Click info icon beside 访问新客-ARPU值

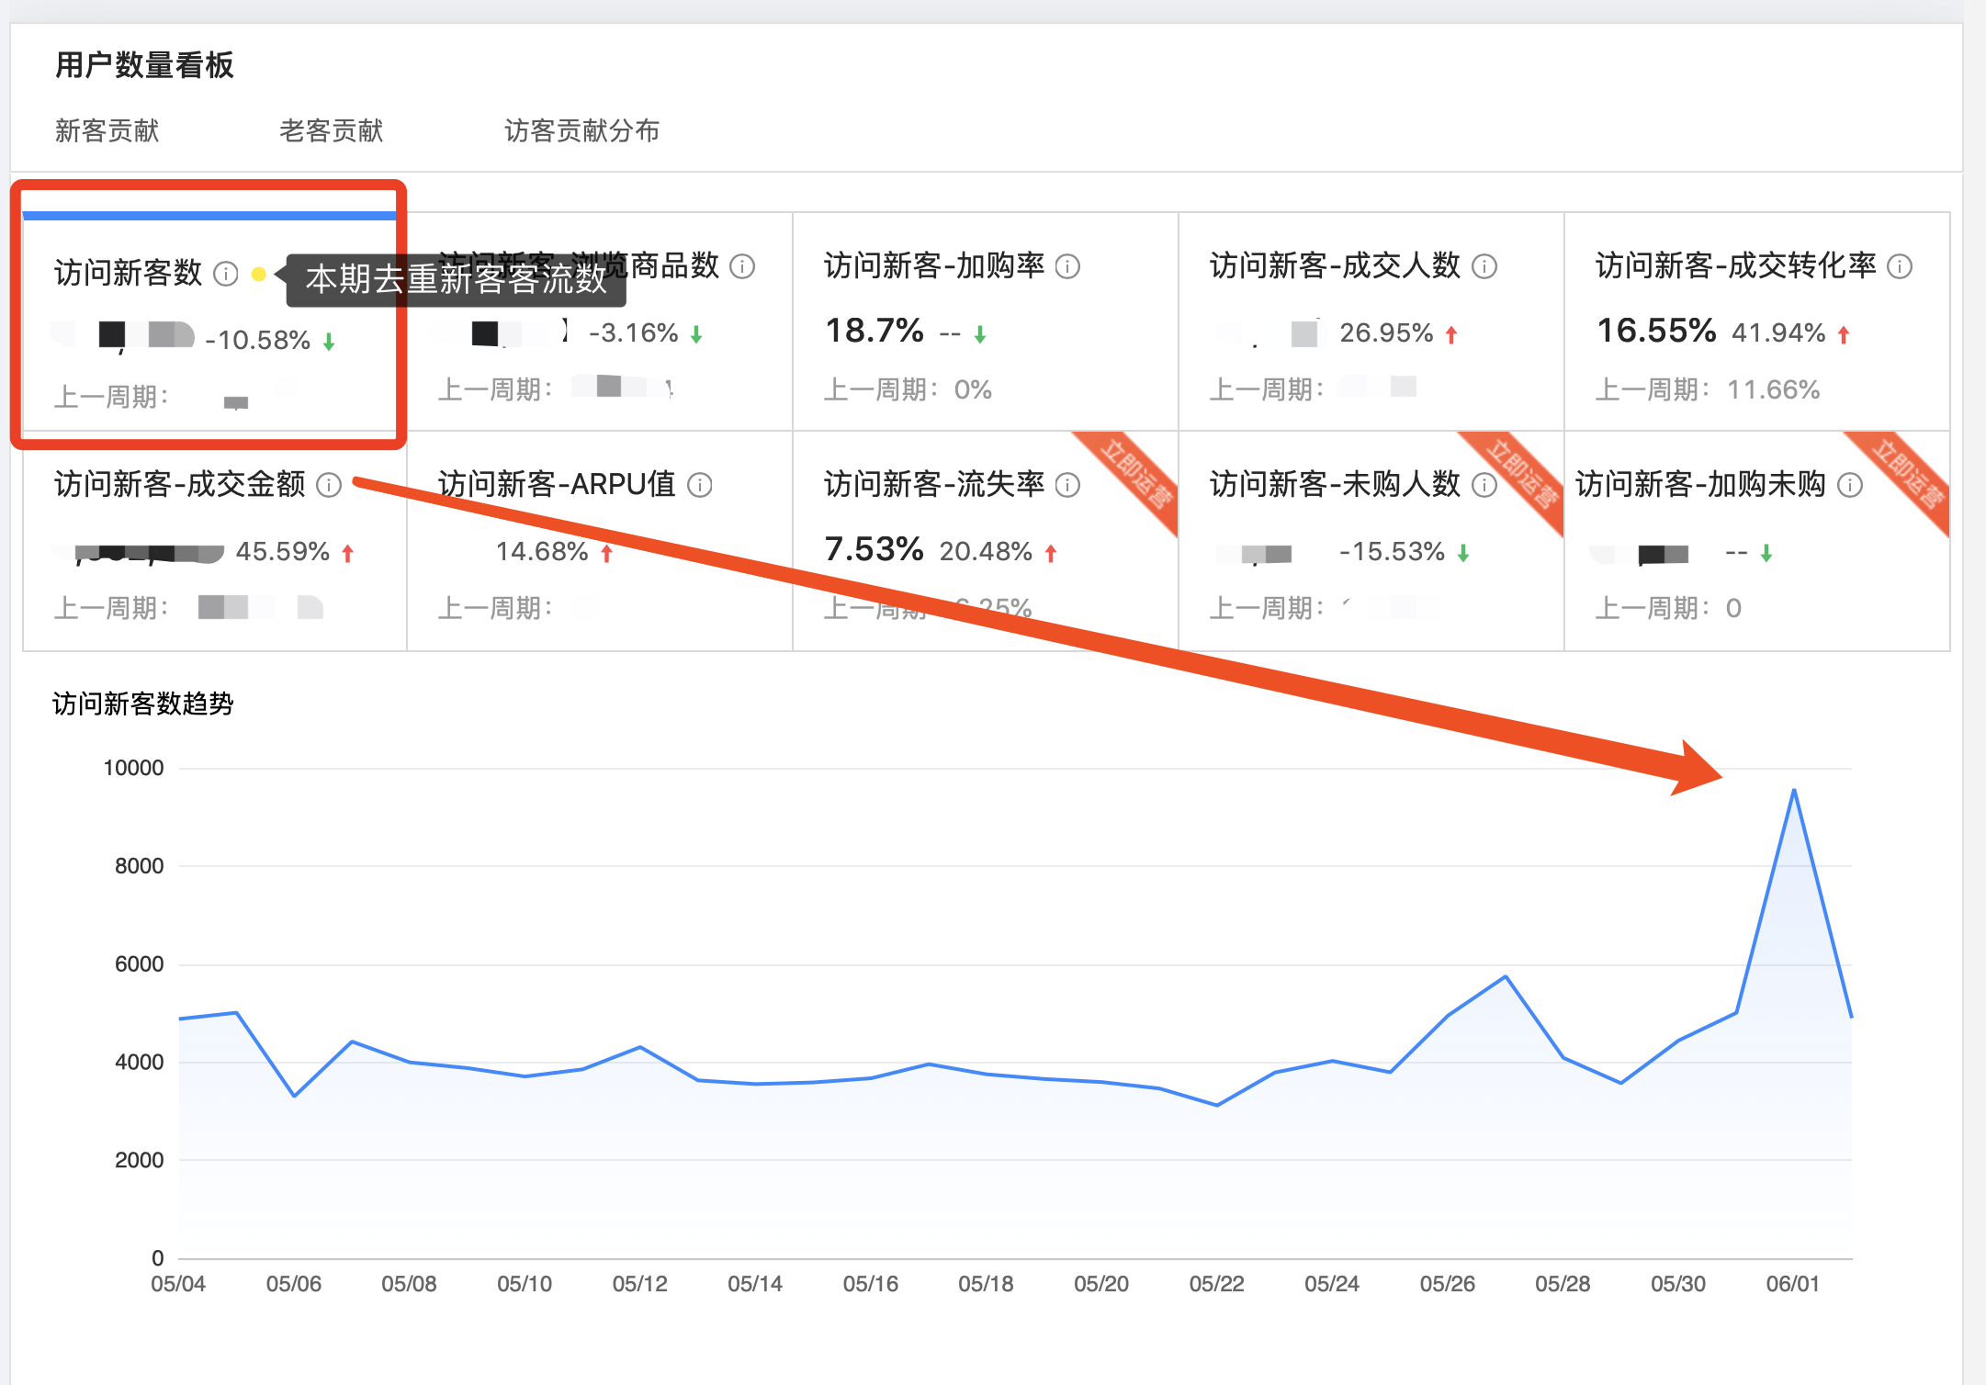700,485
